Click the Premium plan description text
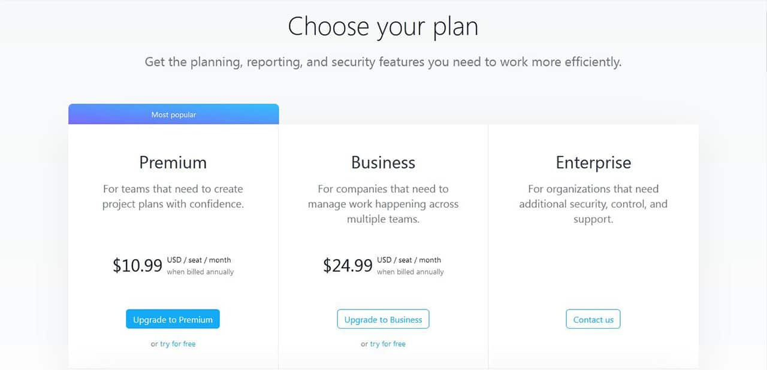 click(173, 196)
